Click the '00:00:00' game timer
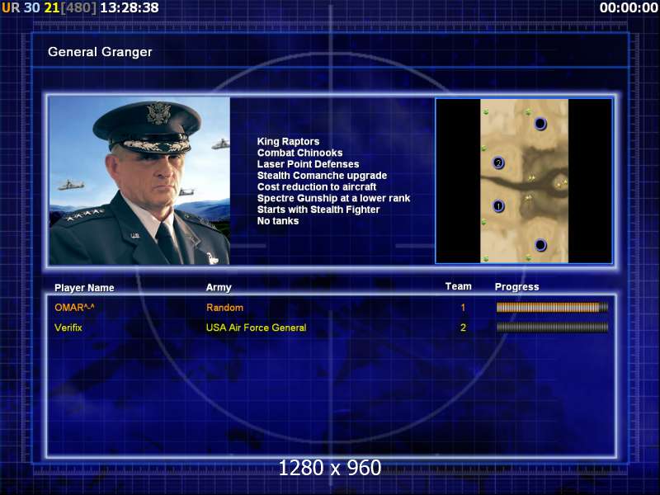The height and width of the screenshot is (495, 660). click(629, 7)
